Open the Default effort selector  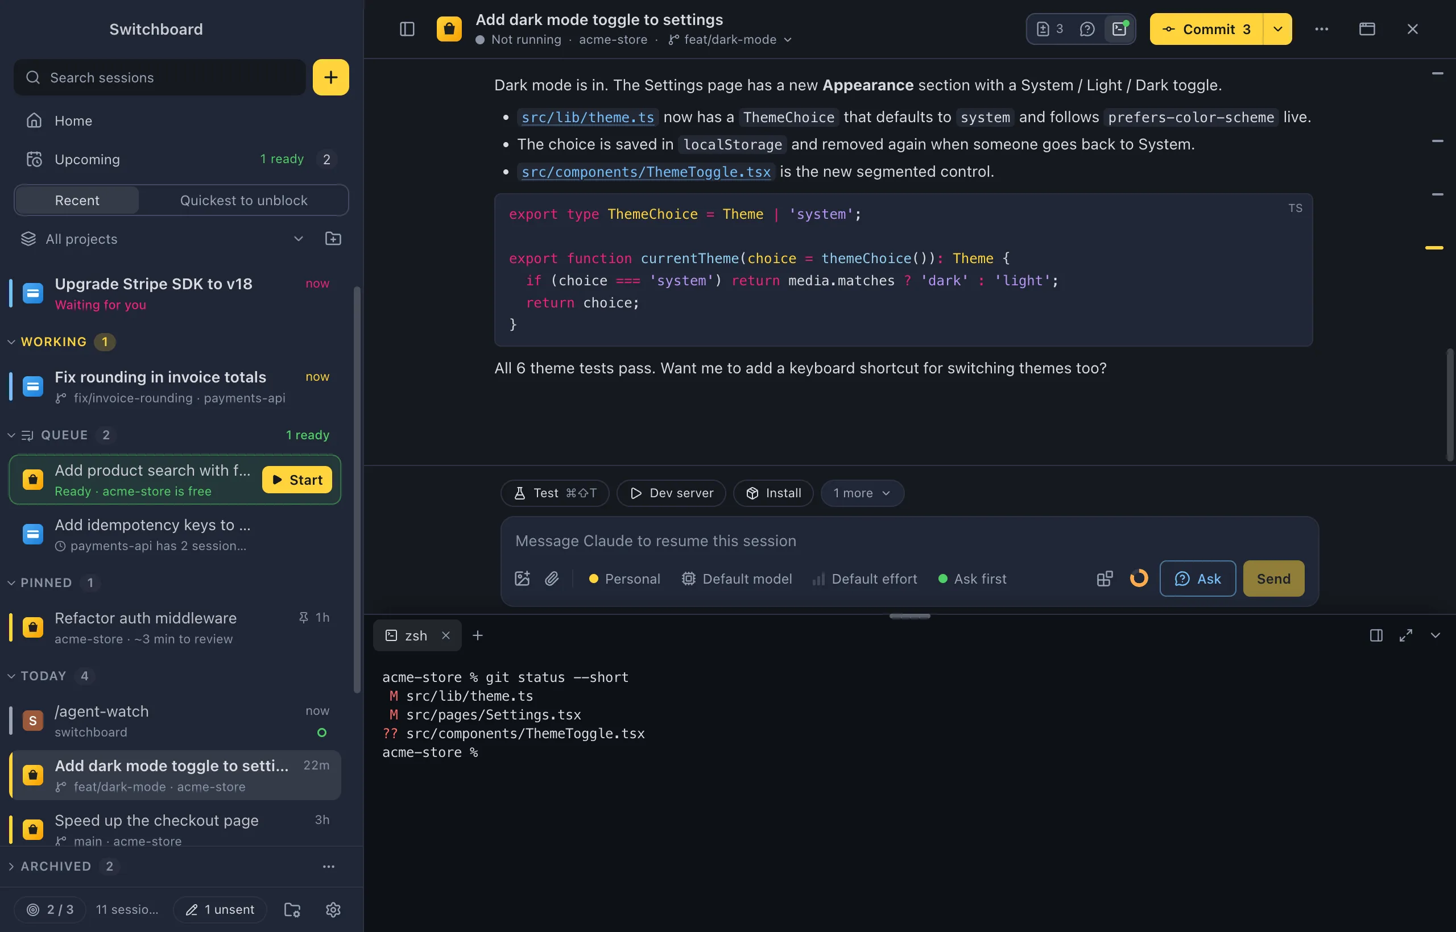tap(865, 579)
